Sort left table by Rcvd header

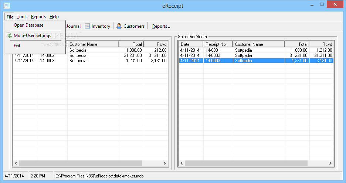(156, 44)
